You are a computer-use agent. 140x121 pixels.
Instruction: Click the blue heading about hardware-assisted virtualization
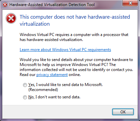tap(75, 20)
